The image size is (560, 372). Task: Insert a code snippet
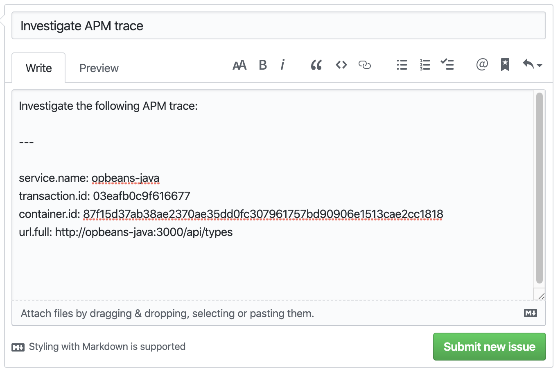pyautogui.click(x=341, y=65)
